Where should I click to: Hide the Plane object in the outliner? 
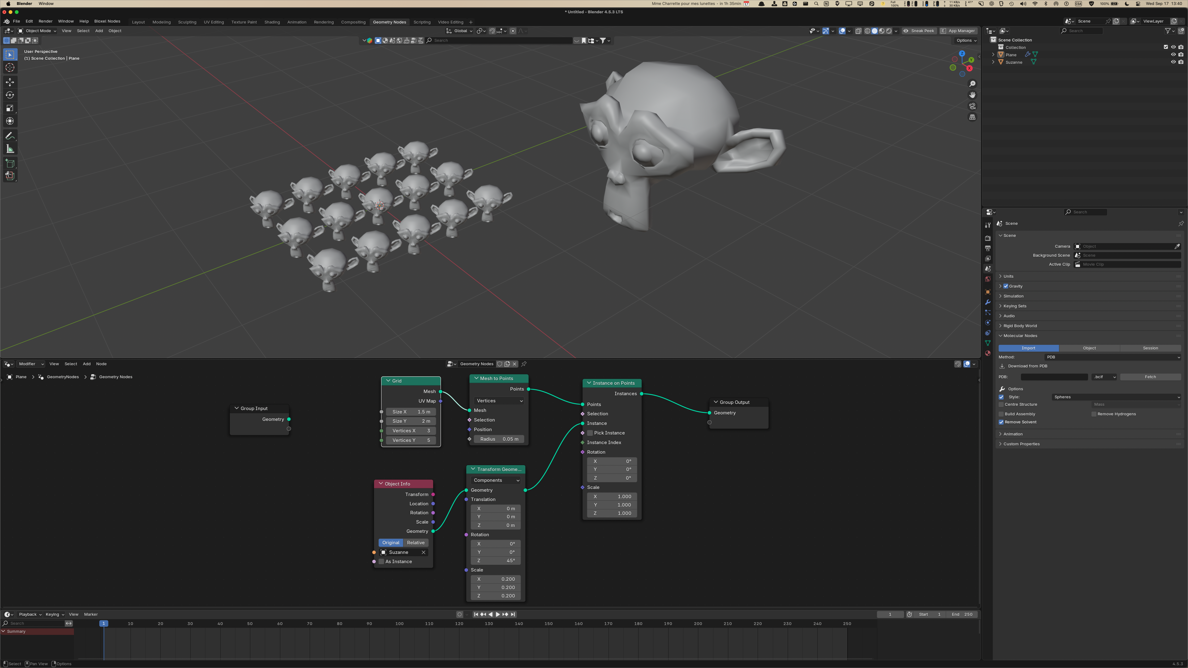[1173, 55]
